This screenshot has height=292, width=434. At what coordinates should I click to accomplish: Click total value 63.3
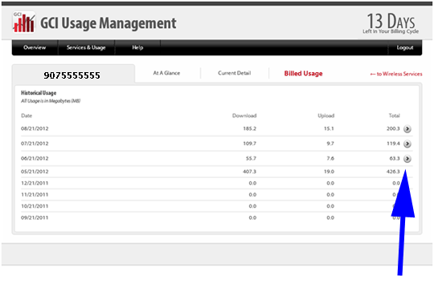click(395, 159)
